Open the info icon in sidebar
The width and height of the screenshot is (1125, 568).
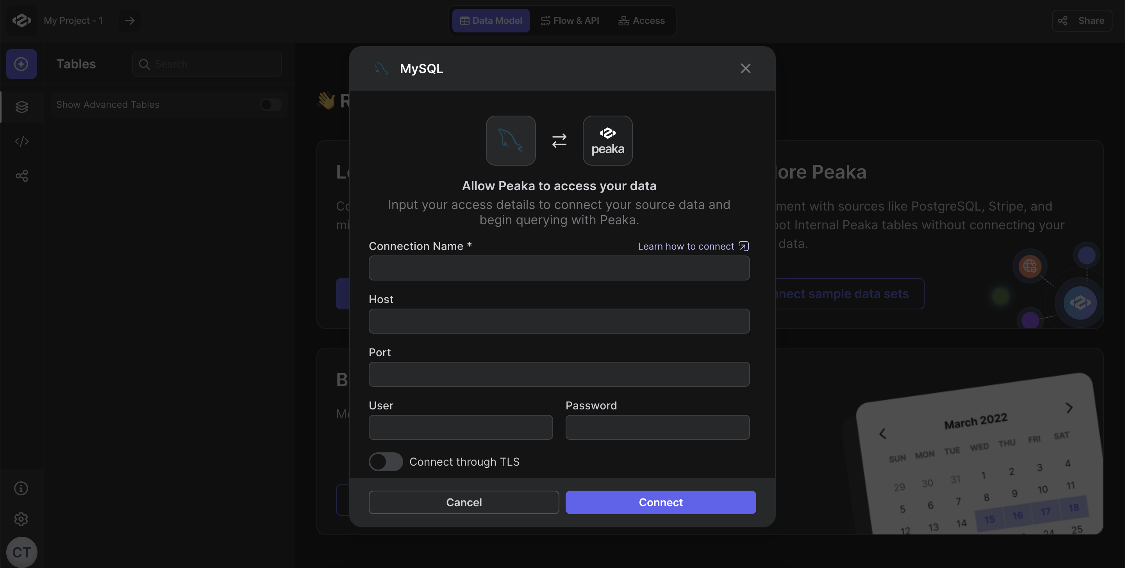pyautogui.click(x=21, y=488)
